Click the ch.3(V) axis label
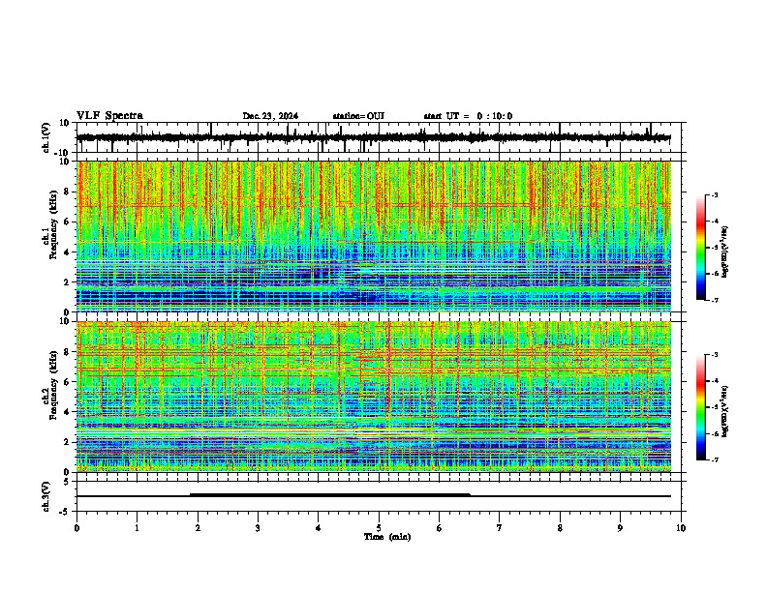Image resolution: width=767 pixels, height=592 pixels. click(x=46, y=496)
